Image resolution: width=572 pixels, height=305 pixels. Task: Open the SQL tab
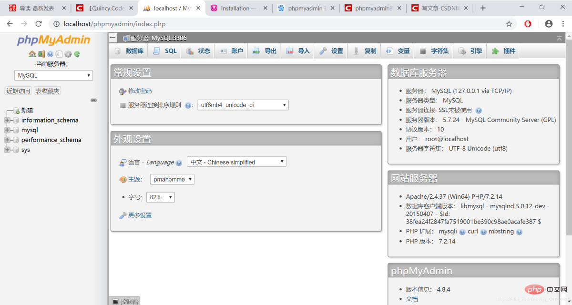pyautogui.click(x=164, y=51)
